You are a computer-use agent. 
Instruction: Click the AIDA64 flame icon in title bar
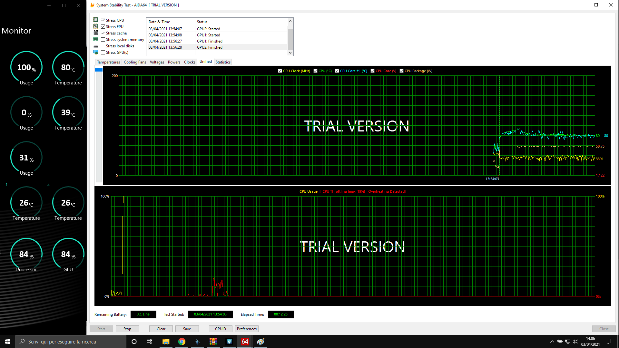(x=92, y=5)
